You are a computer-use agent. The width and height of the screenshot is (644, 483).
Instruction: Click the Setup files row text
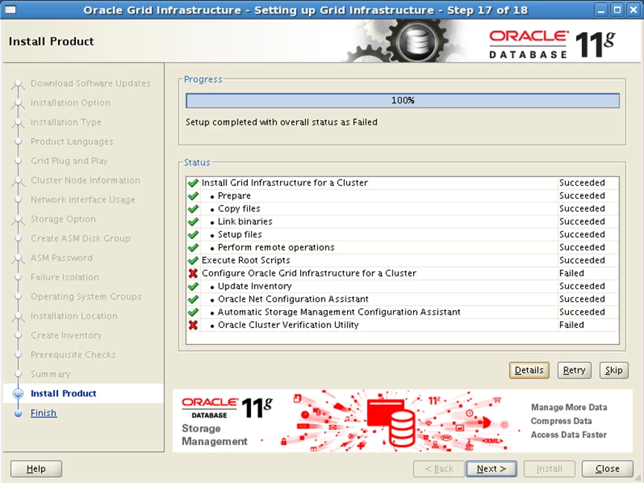(240, 235)
